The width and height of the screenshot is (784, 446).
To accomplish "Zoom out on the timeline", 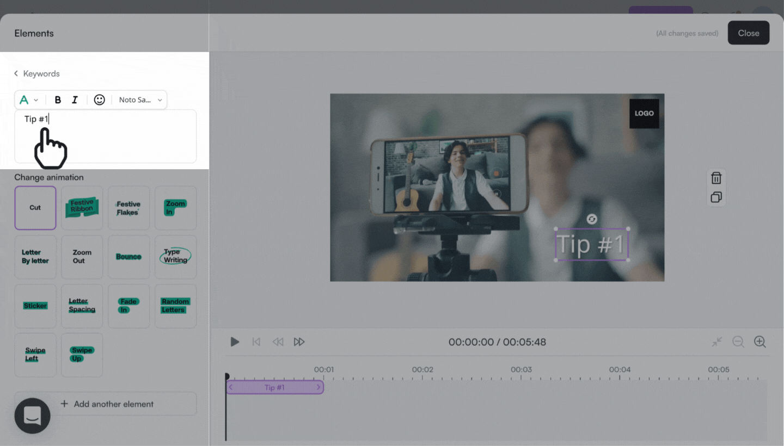I will pyautogui.click(x=738, y=342).
